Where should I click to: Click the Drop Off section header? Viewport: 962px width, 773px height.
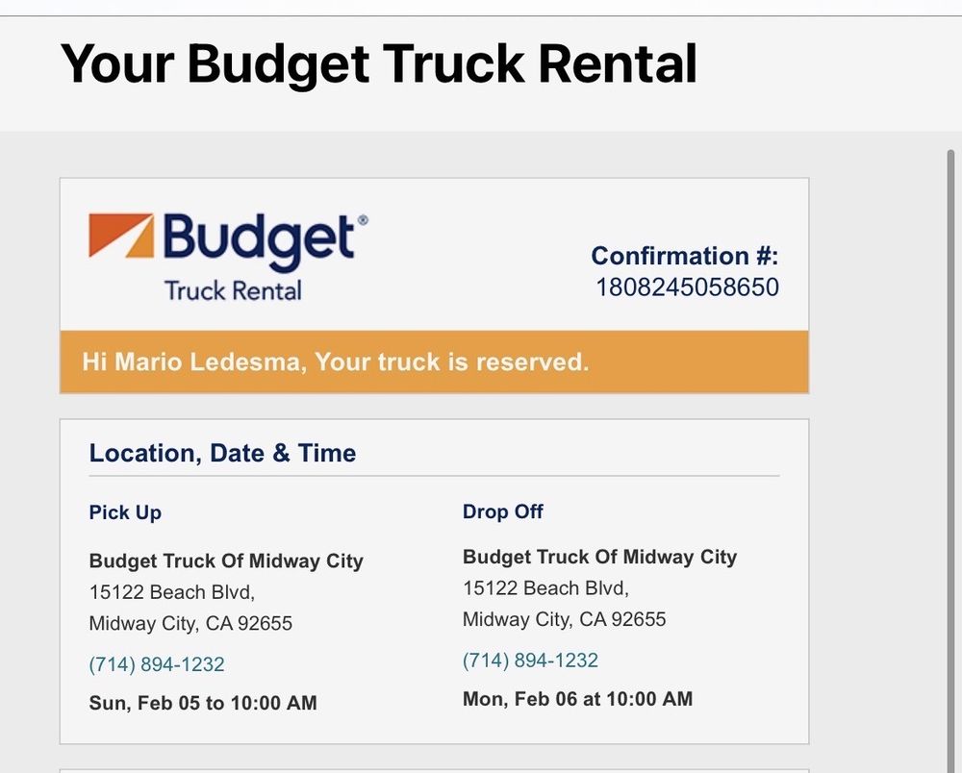click(x=502, y=510)
